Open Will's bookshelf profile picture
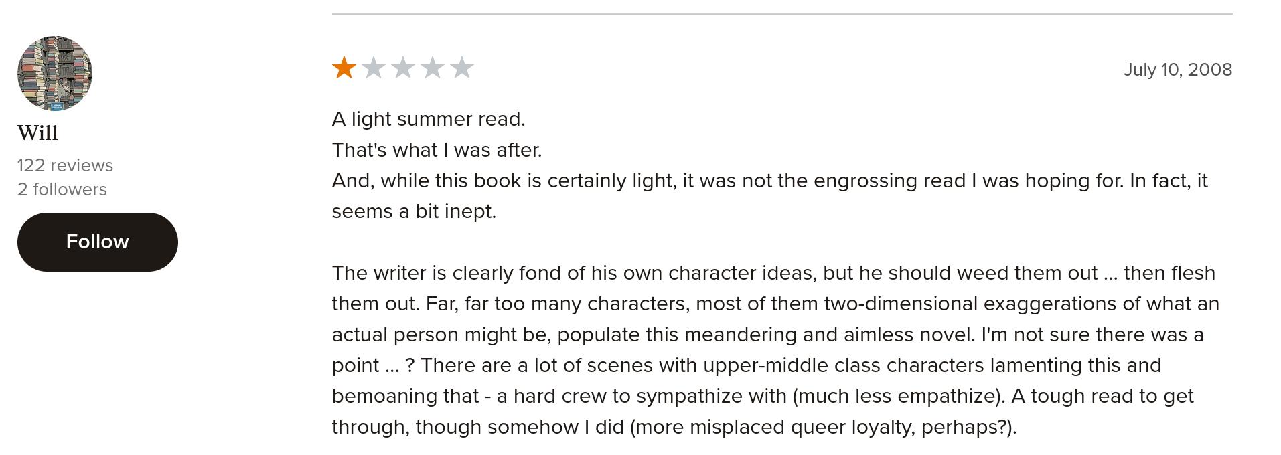Screen dimensions: 1281x455 55,74
